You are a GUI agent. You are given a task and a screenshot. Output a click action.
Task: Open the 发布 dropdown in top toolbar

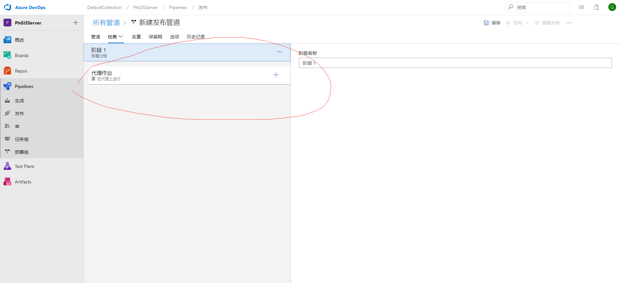(527, 23)
